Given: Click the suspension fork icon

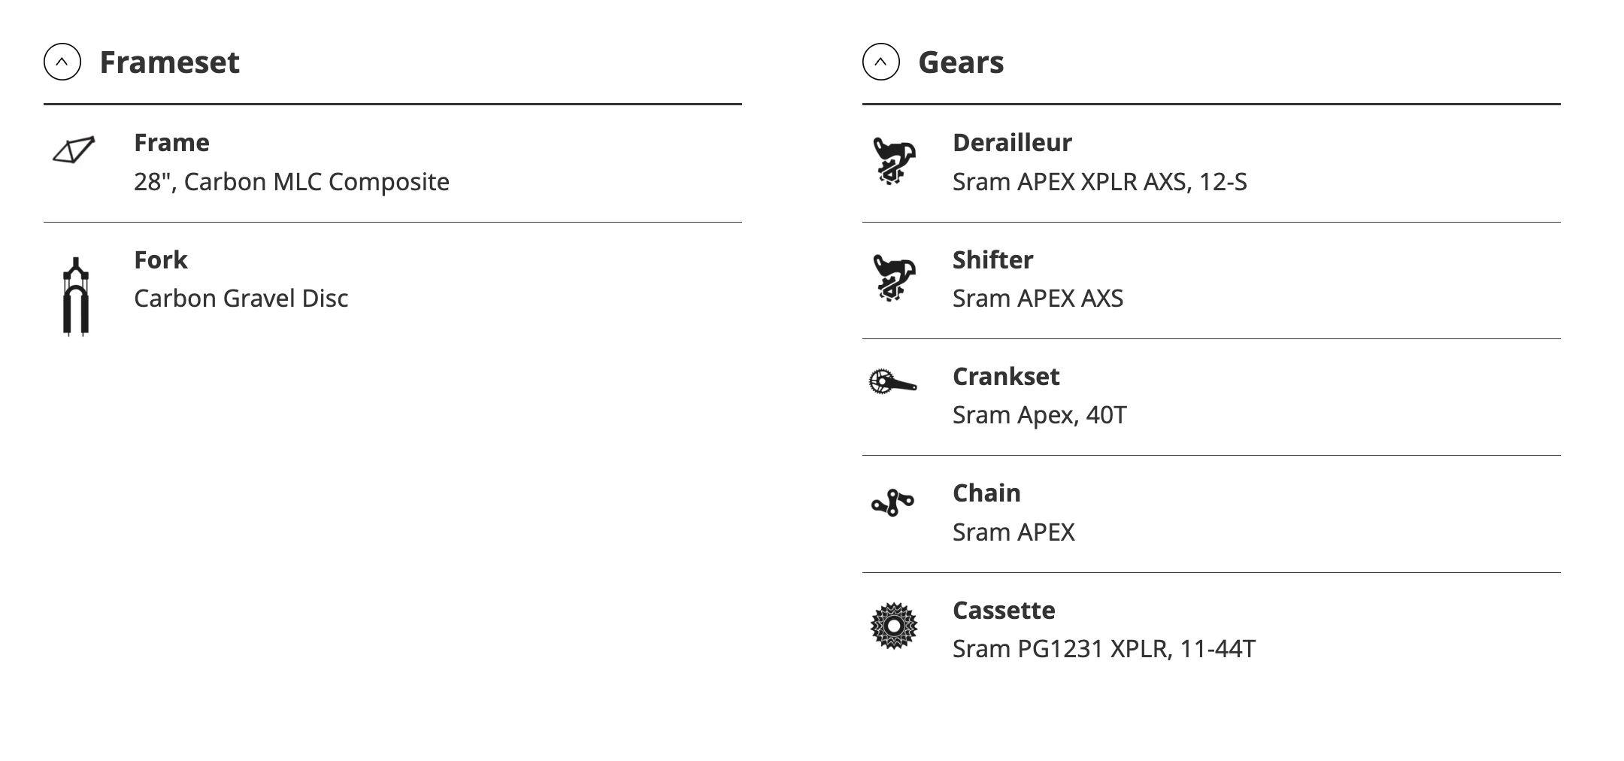Looking at the screenshot, I should [x=75, y=296].
